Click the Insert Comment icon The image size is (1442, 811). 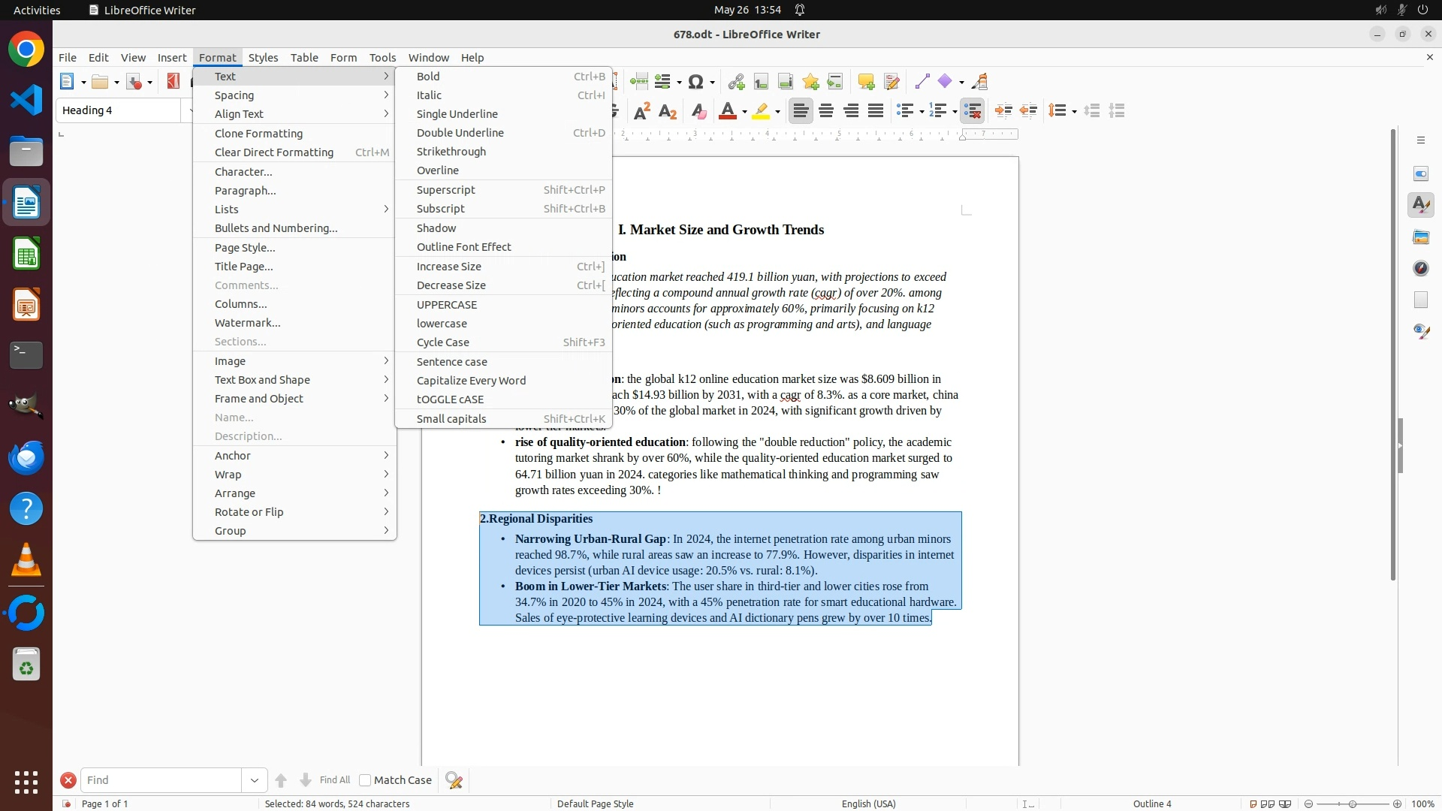coord(866,82)
